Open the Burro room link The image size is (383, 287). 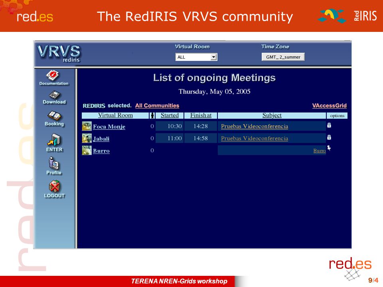101,151
